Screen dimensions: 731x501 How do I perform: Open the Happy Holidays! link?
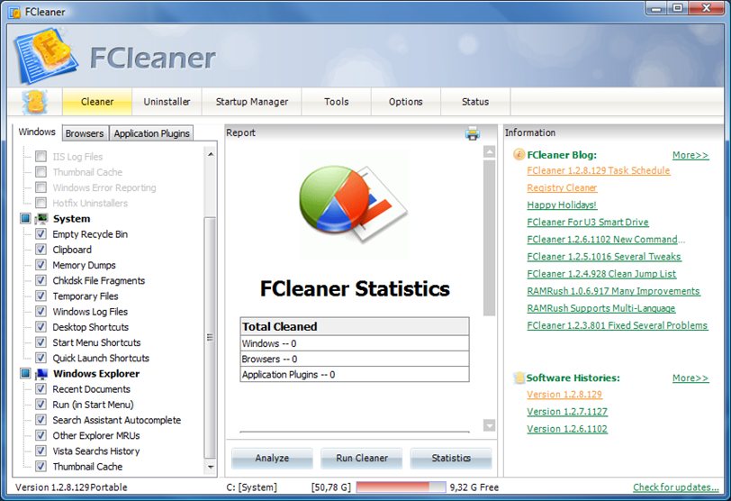(x=562, y=205)
